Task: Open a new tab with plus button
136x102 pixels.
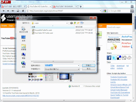Action: coord(81,7)
